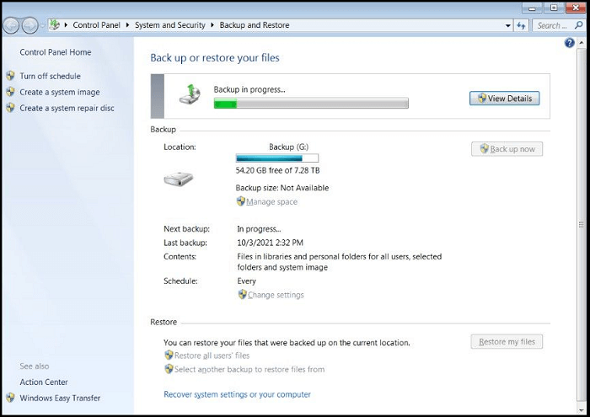Select System and Security in breadcrumb
This screenshot has height=417, width=590.
pos(169,25)
